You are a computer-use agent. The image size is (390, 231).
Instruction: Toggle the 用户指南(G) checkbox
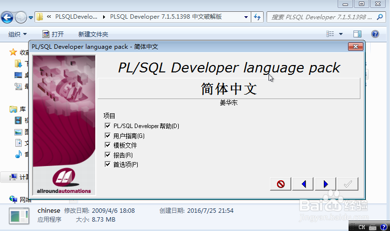pos(108,135)
